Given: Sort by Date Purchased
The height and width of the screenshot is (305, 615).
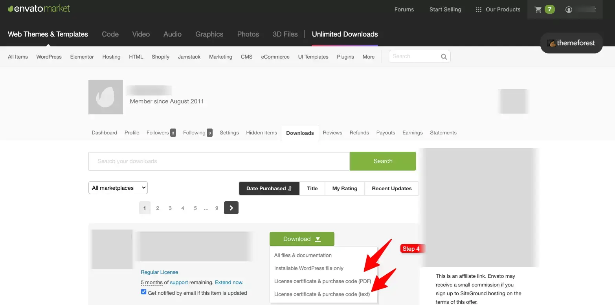Looking at the screenshot, I should [x=269, y=188].
